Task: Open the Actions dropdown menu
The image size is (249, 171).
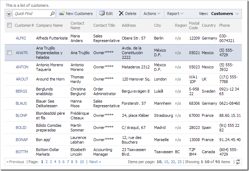Action: [x=152, y=14]
